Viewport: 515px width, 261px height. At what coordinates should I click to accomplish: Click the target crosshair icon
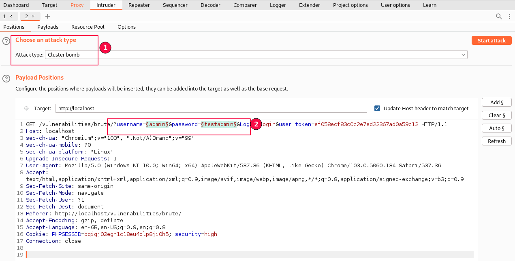tap(26, 108)
